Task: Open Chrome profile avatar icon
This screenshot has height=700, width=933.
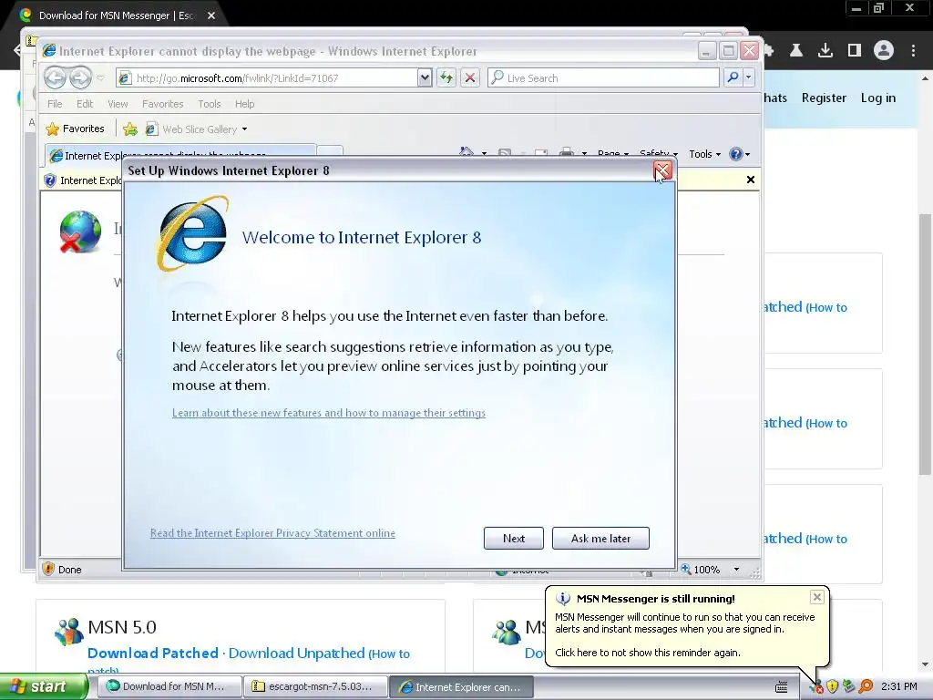Action: click(x=884, y=51)
